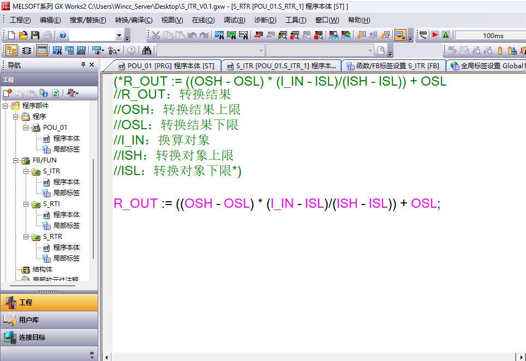Toggle the navigation window tree-view button
This screenshot has height=361, width=526.
[11, 51]
